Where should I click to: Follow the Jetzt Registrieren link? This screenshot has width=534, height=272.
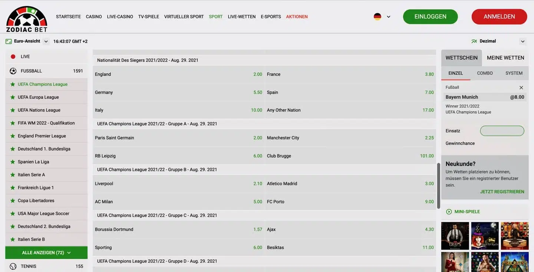(x=502, y=192)
